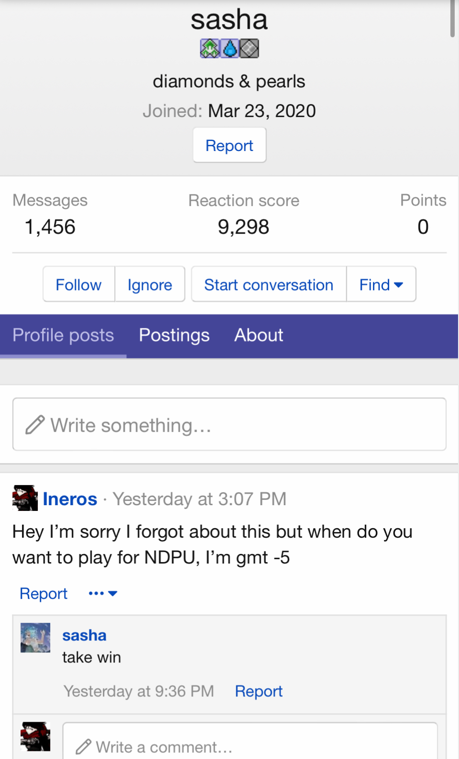
Task: Start conversation with sasha
Action: tap(269, 284)
